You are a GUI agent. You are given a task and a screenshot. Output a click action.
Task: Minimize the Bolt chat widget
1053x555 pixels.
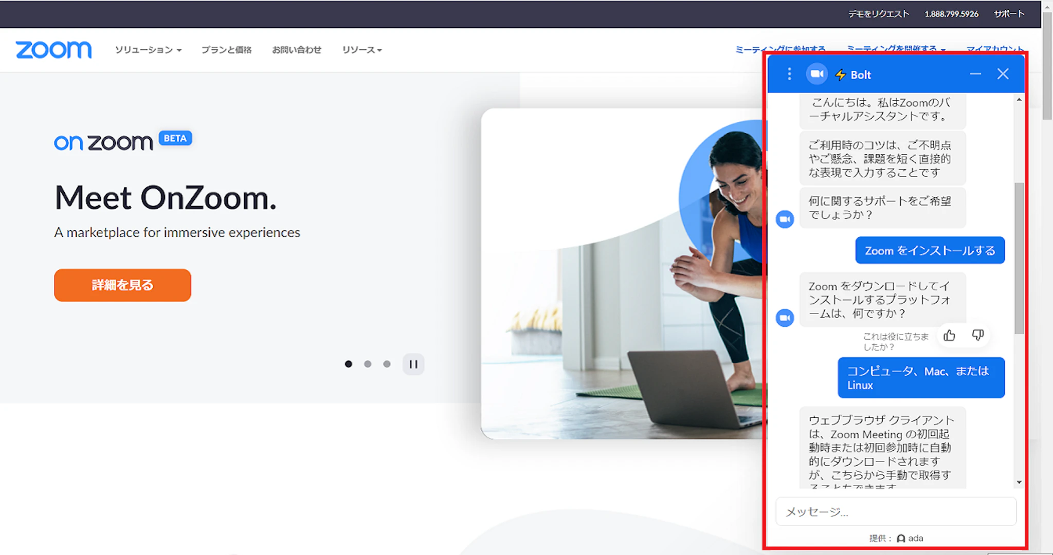(975, 74)
